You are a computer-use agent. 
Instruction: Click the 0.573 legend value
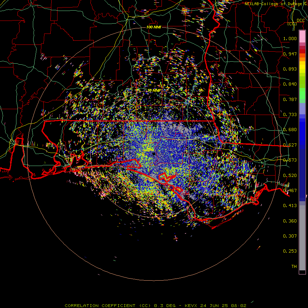[290, 160]
